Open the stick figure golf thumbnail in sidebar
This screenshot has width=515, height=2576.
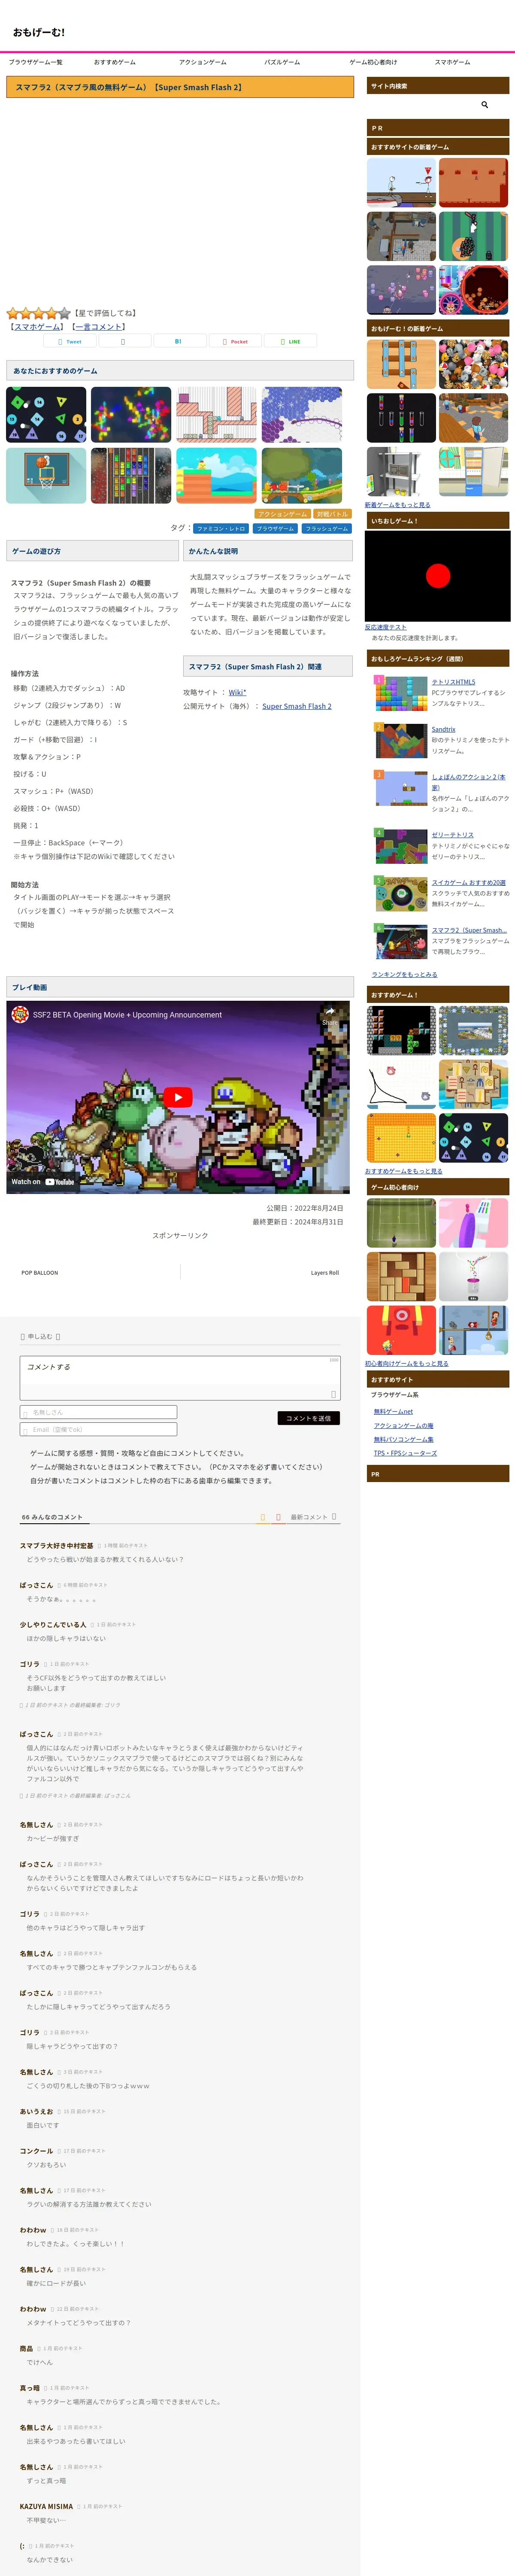coord(401,182)
